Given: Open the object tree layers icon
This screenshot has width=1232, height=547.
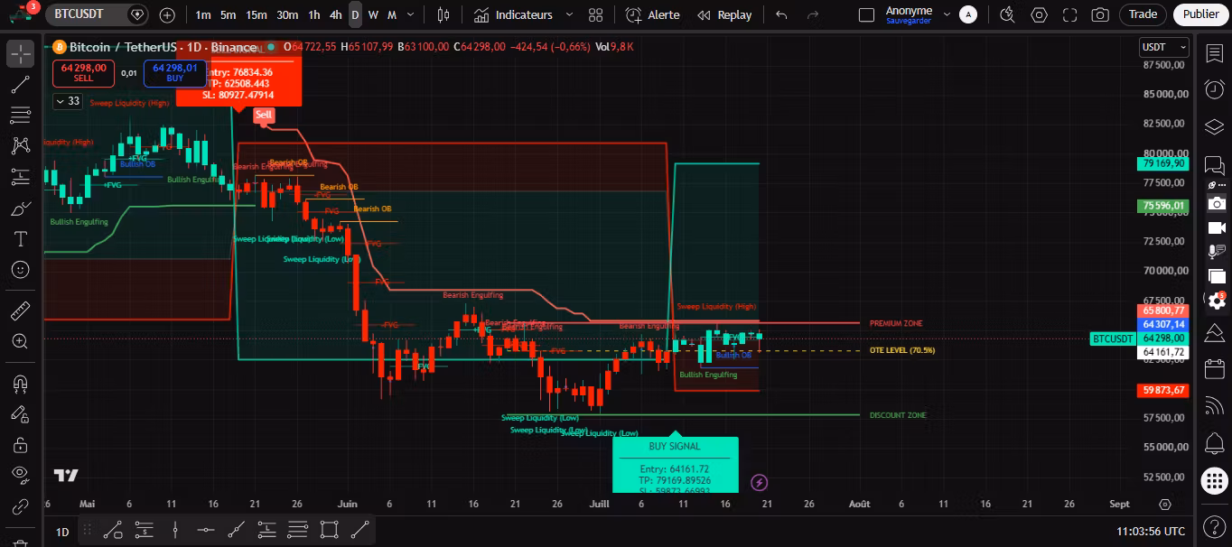Looking at the screenshot, I should [x=1215, y=126].
